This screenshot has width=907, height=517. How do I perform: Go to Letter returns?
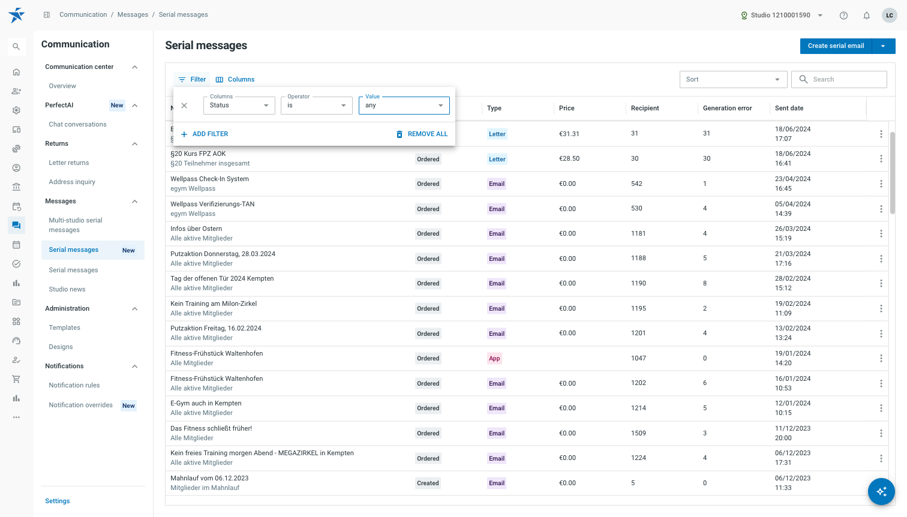pyautogui.click(x=69, y=163)
